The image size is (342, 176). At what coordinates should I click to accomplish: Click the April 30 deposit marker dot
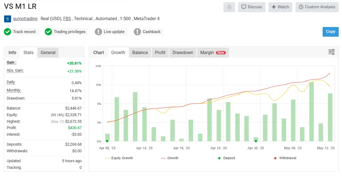(x=256, y=141)
